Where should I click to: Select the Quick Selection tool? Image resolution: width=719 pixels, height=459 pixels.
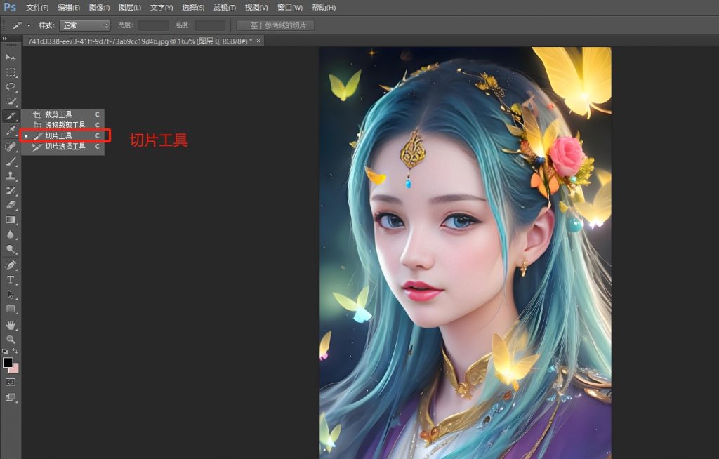pyautogui.click(x=11, y=102)
